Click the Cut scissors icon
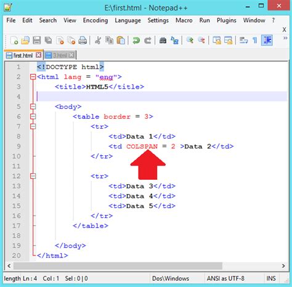Image resolution: width=292 pixels, height=287 pixels. pos(98,40)
